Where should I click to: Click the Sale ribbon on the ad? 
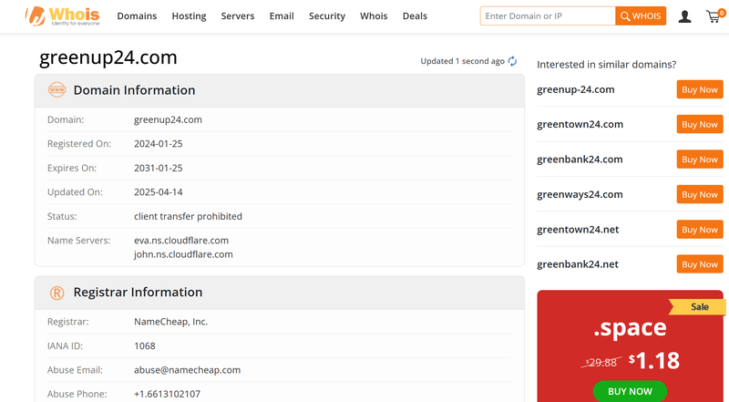coord(698,306)
